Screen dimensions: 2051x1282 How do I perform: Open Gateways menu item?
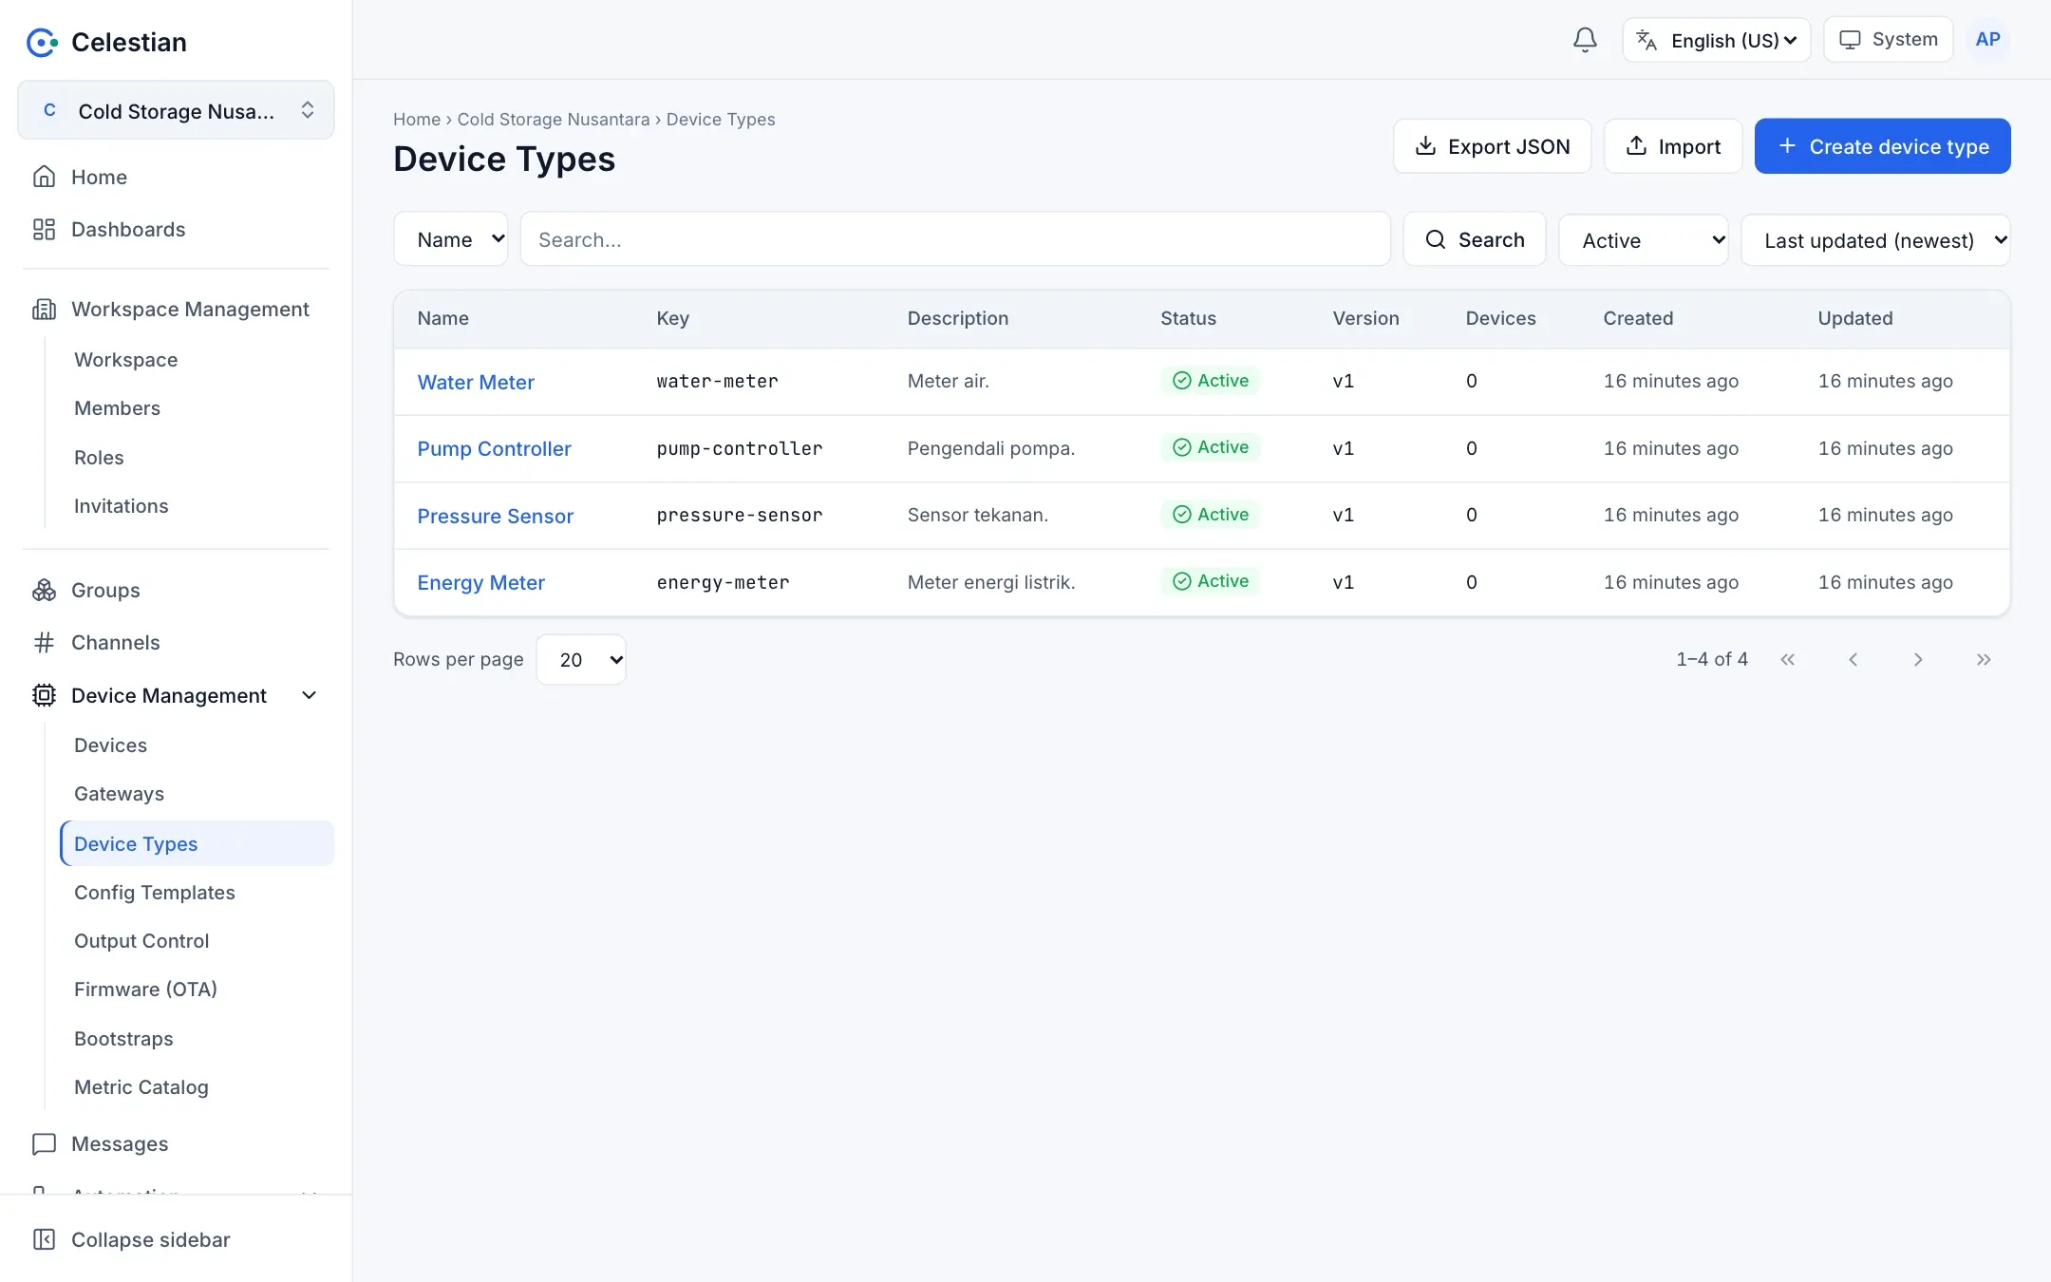point(119,793)
